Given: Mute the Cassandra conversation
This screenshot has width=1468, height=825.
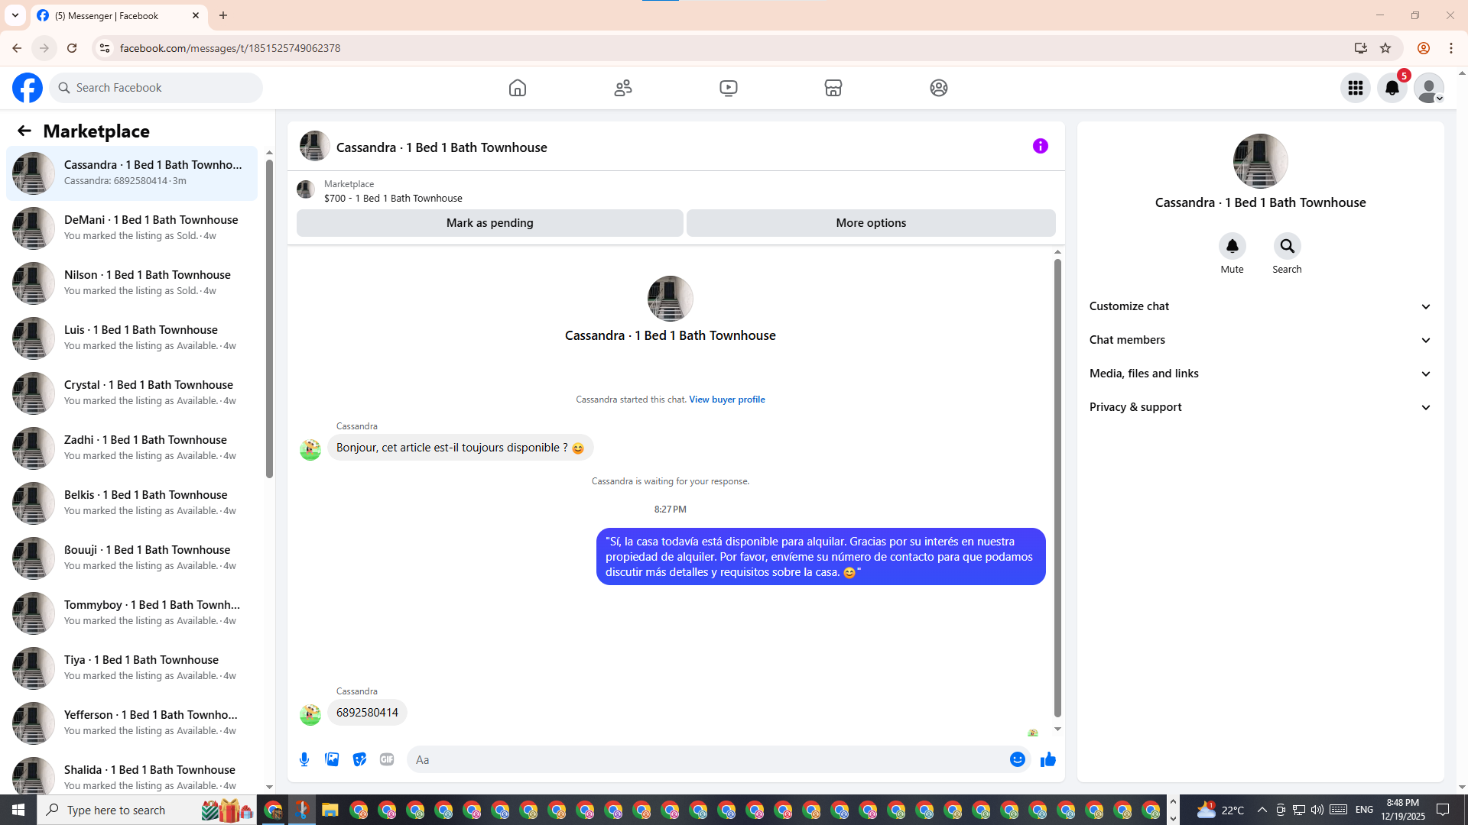Looking at the screenshot, I should (x=1232, y=247).
